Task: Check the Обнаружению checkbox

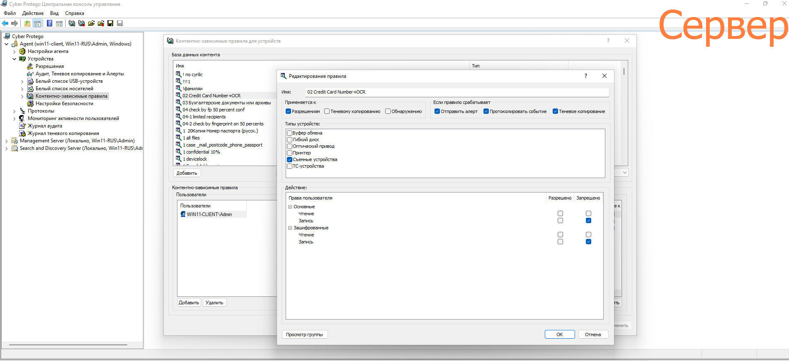Action: tap(388, 111)
